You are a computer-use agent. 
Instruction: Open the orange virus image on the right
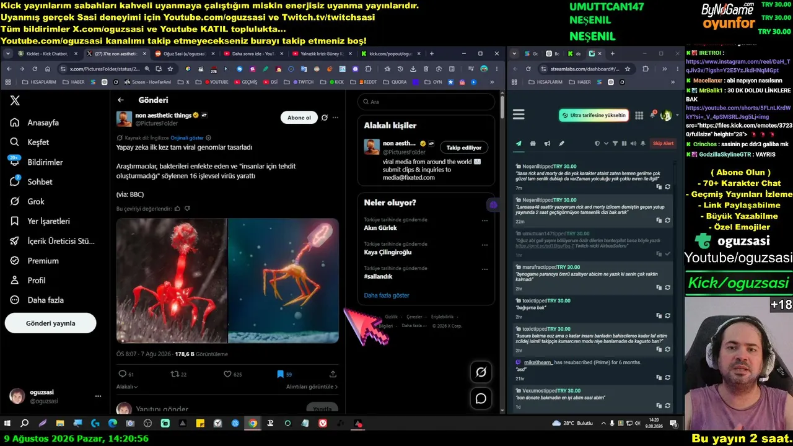pyautogui.click(x=284, y=281)
